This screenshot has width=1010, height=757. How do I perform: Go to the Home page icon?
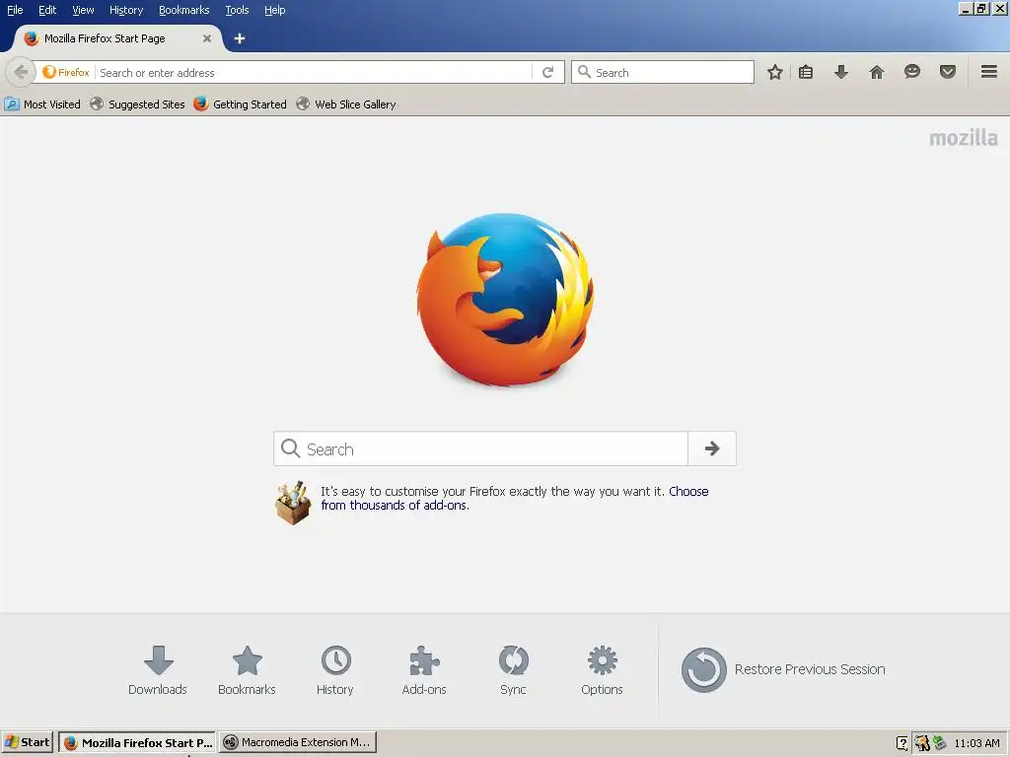tap(877, 72)
